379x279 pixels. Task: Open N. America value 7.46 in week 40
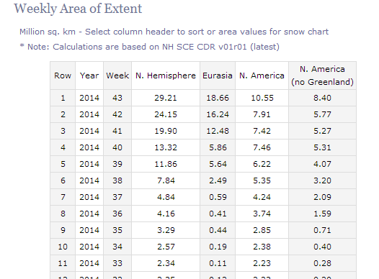(262, 147)
